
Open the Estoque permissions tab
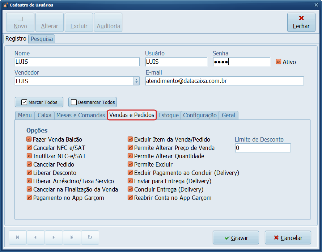coord(169,115)
